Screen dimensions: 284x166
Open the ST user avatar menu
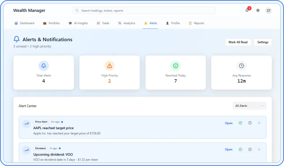(x=268, y=11)
